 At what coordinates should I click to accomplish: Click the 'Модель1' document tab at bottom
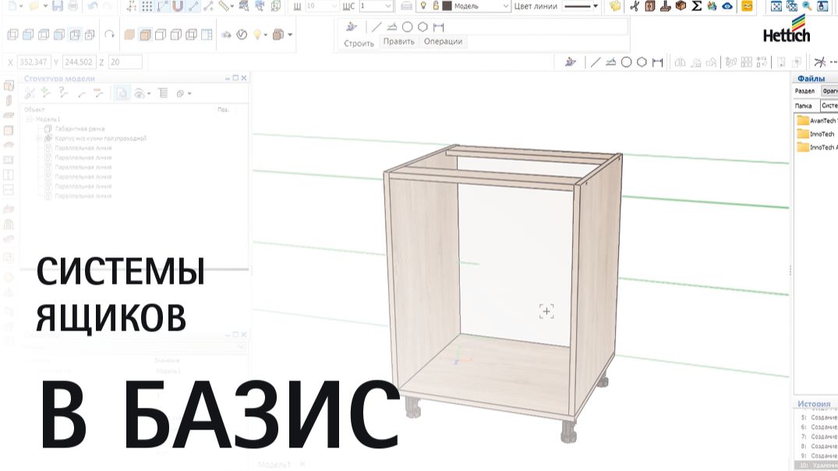(274, 465)
